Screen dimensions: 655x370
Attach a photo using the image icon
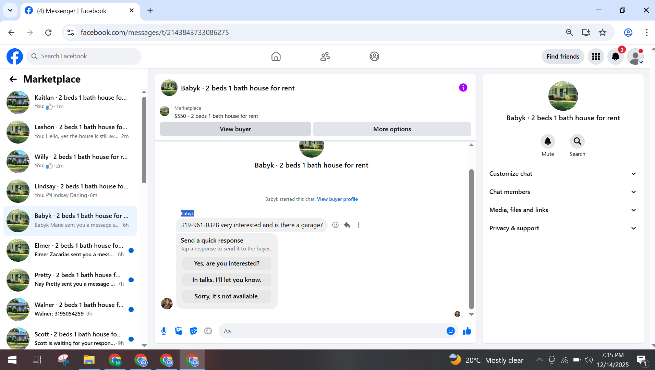click(179, 331)
